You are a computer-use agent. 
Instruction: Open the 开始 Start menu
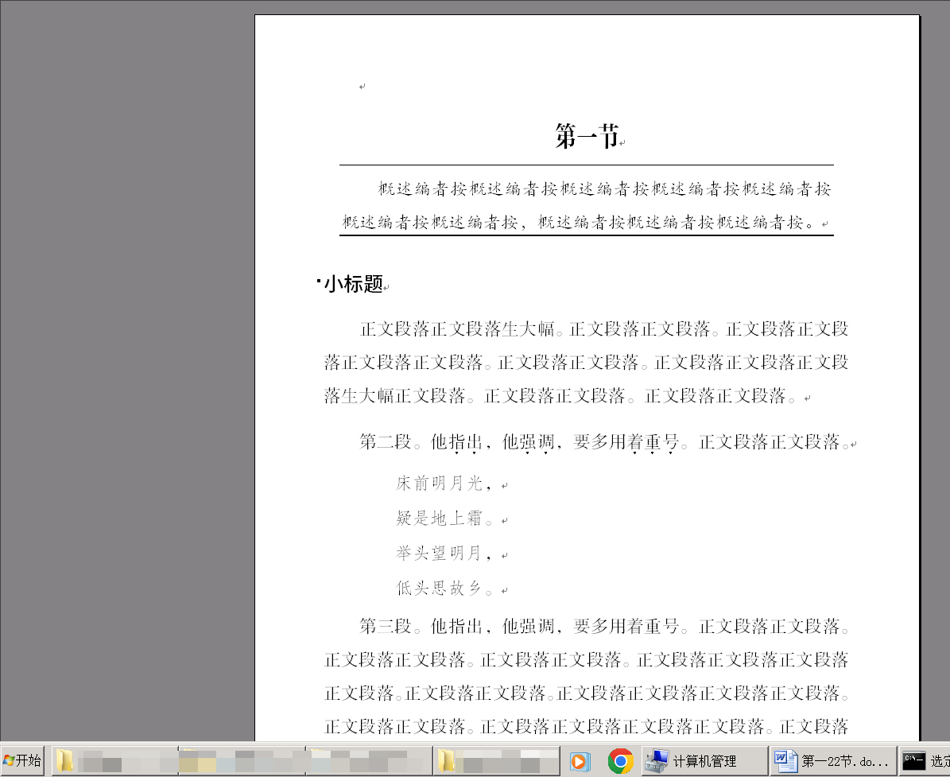(x=22, y=761)
